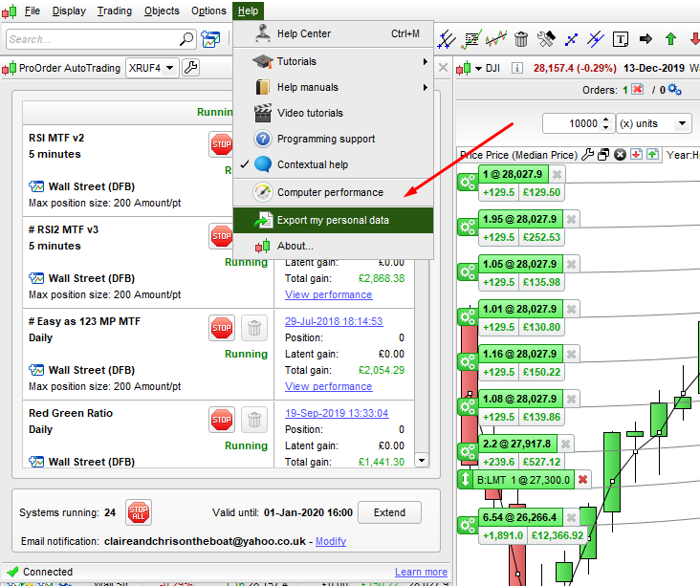Open the Options menu

coord(208,11)
